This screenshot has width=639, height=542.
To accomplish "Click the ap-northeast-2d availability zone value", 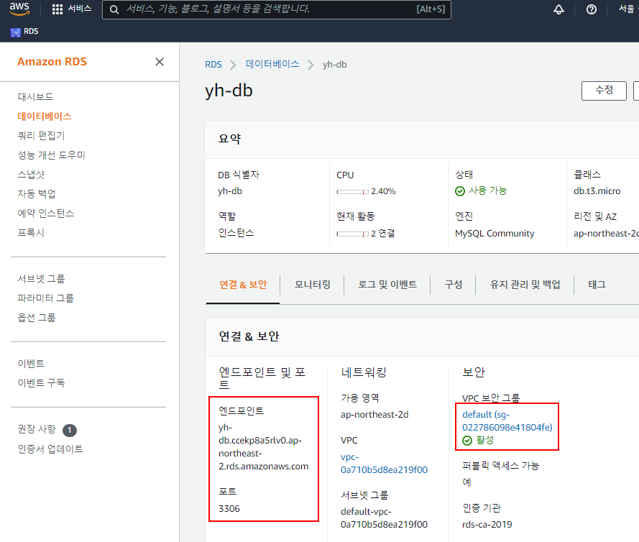I will 374,415.
